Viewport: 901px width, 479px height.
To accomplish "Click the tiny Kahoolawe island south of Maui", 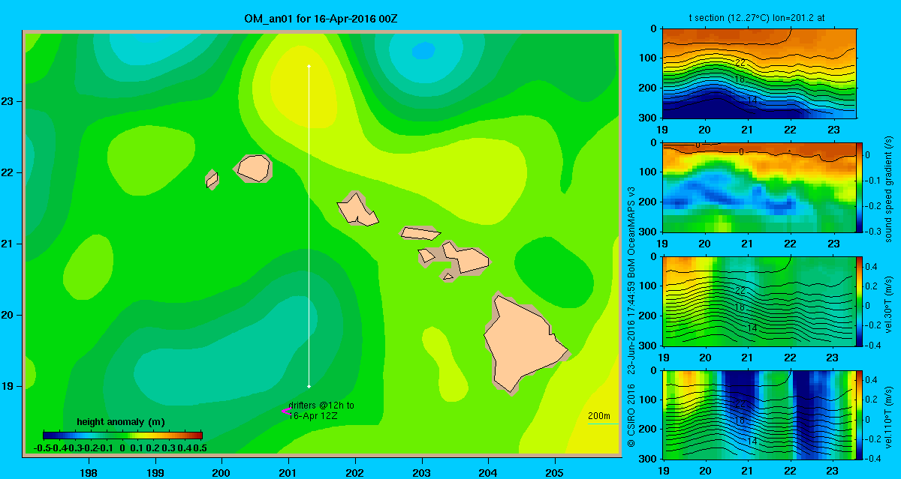I will tap(448, 277).
